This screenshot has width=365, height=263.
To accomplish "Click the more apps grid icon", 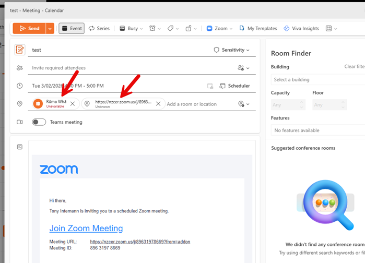I will point(328,28).
